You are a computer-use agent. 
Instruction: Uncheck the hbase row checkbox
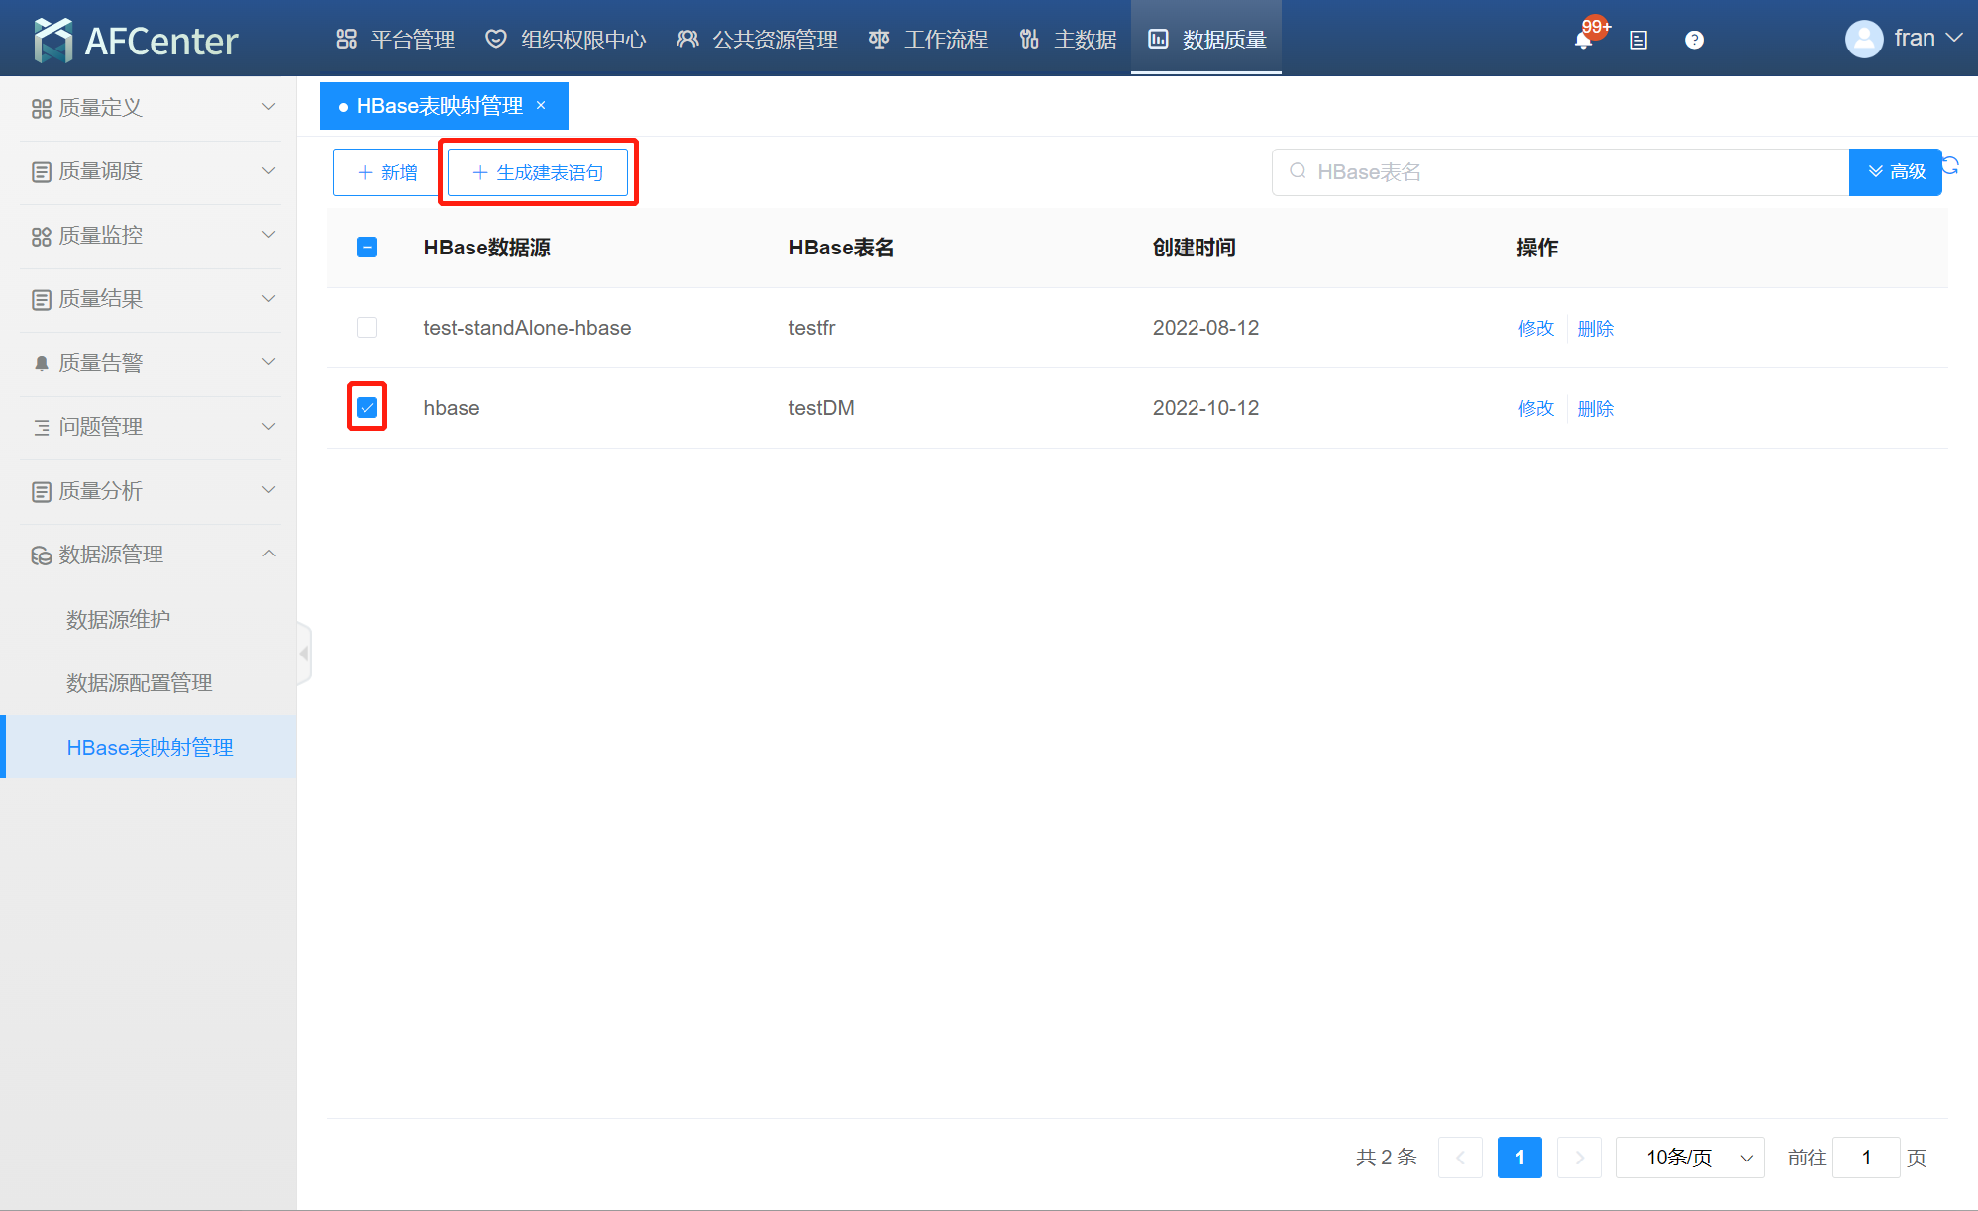366,408
